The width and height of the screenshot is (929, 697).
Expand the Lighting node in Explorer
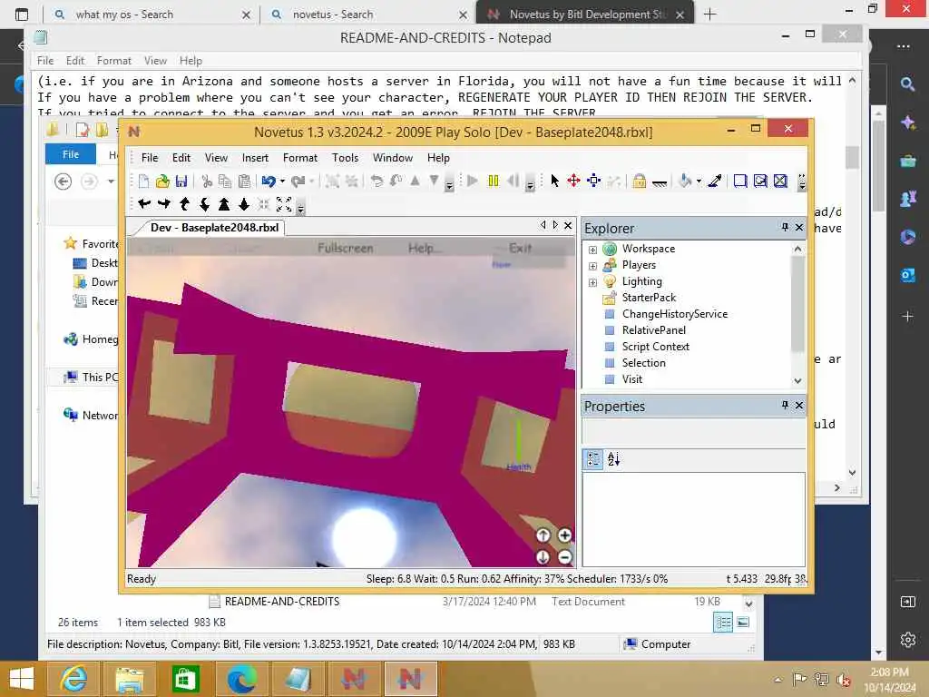coord(592,283)
